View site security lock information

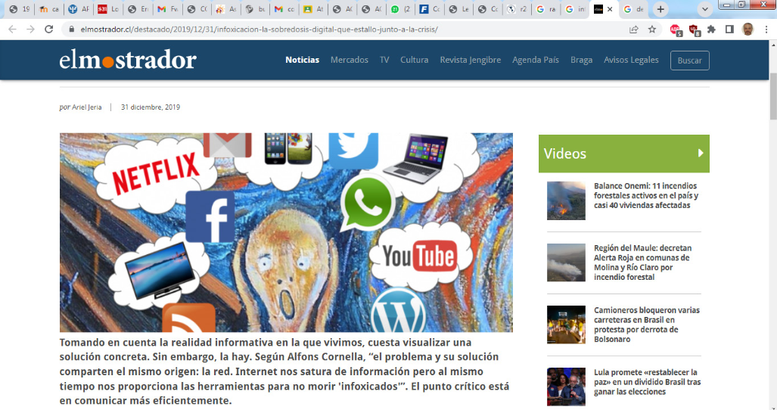pyautogui.click(x=71, y=30)
